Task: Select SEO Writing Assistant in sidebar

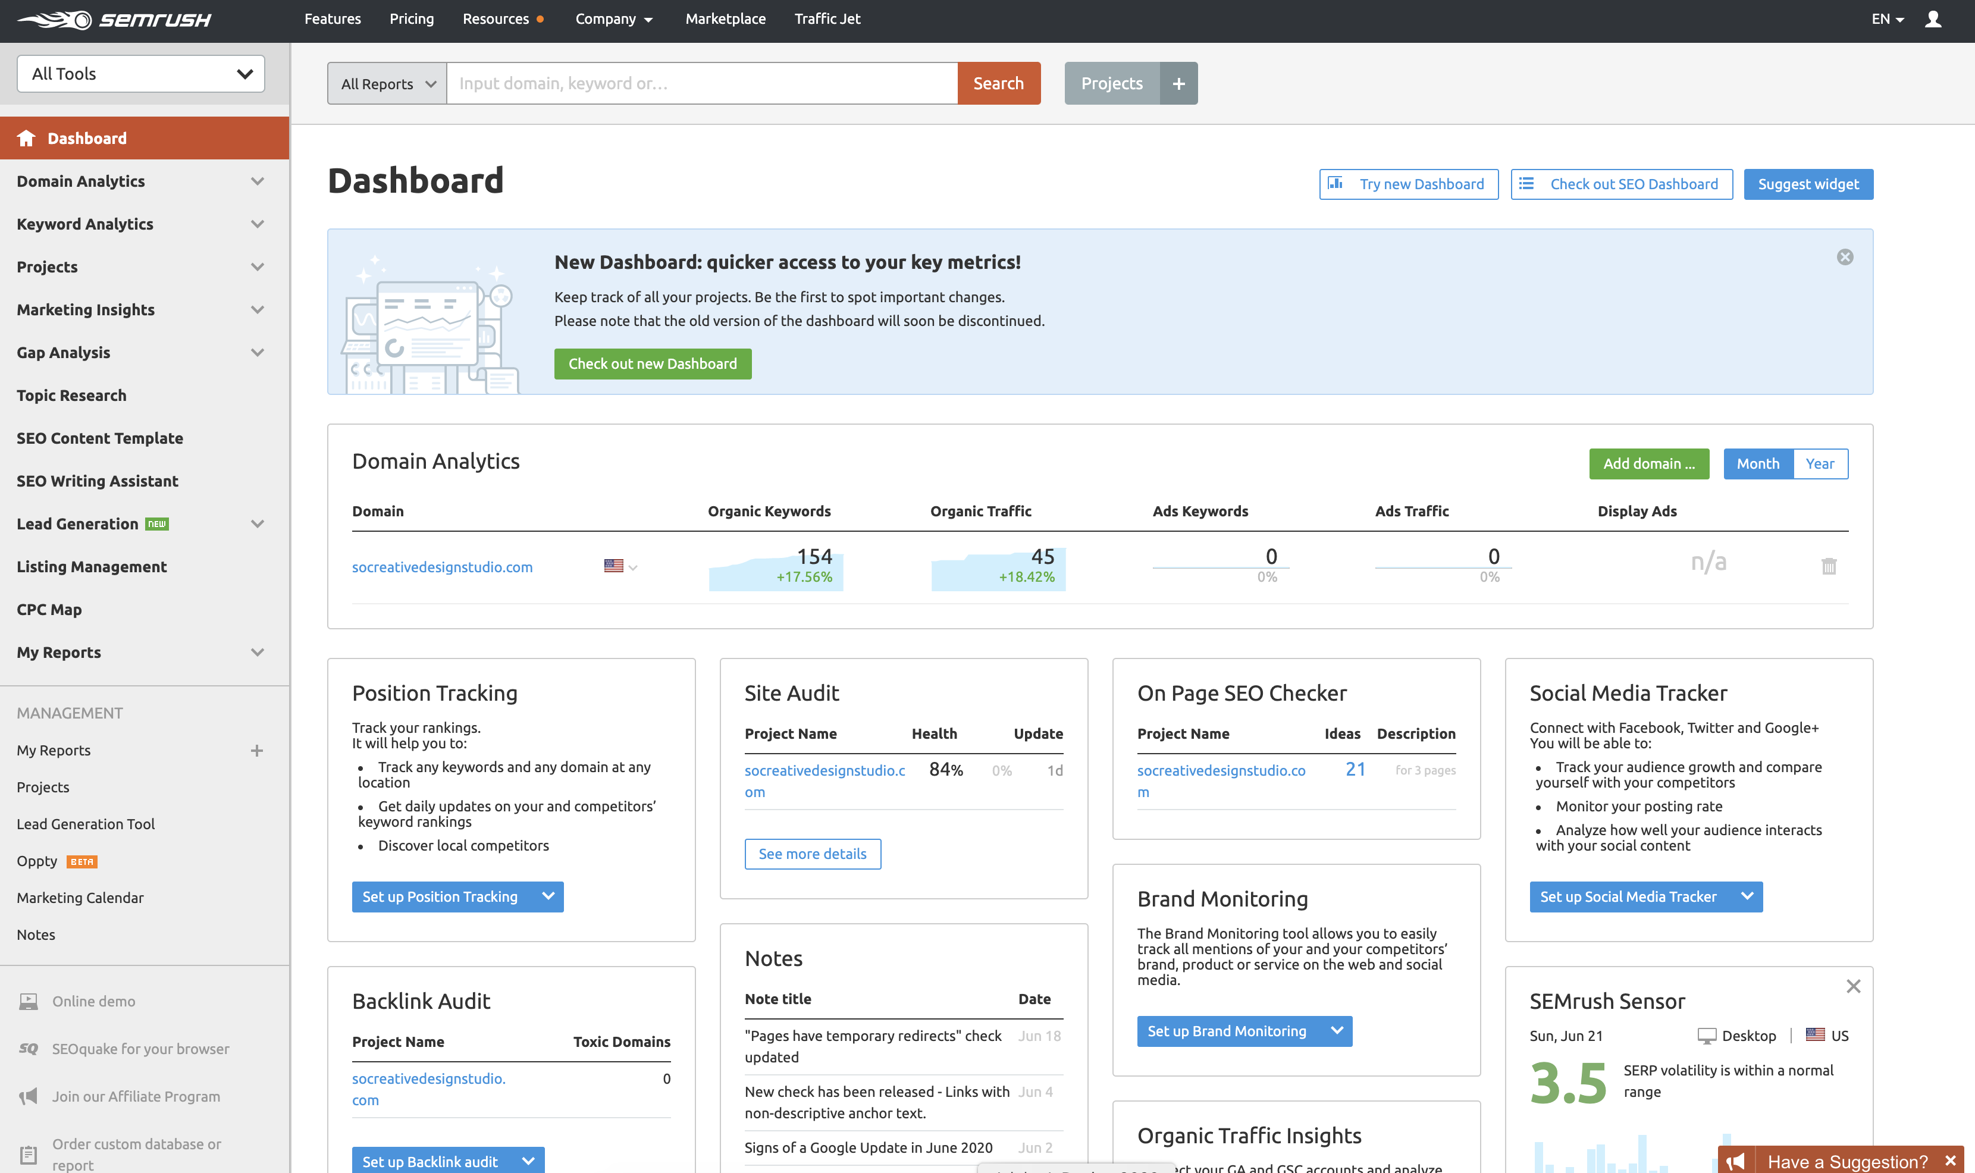Action: click(x=98, y=481)
